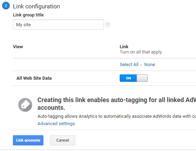Toggle the All Web Site Data switch
The image size is (196, 151).
click(134, 78)
